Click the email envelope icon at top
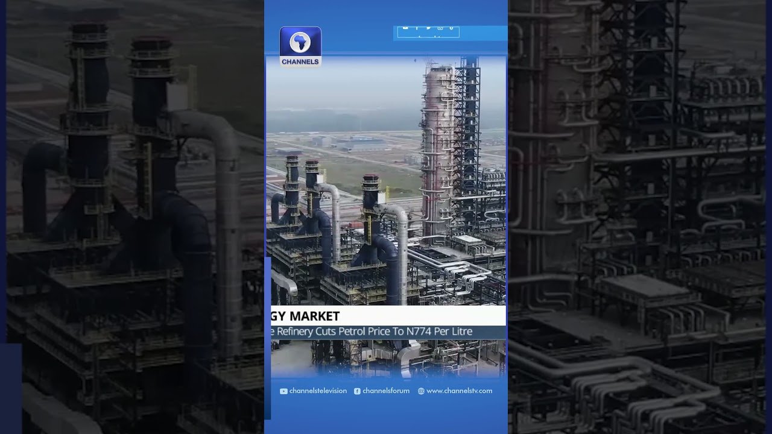 405,28
